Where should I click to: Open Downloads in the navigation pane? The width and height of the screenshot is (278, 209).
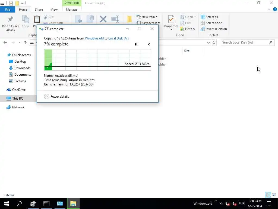point(20,68)
